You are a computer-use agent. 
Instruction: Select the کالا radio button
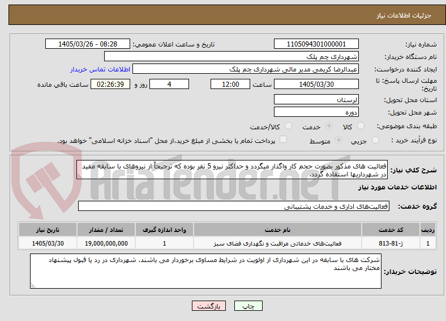point(361,126)
